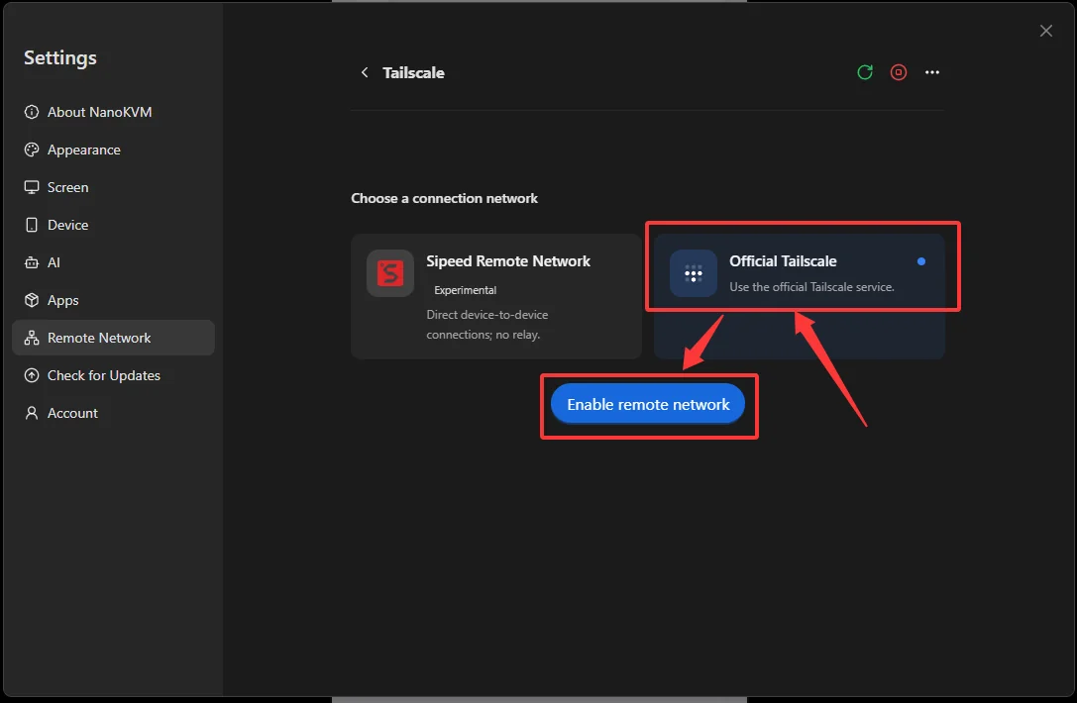This screenshot has width=1077, height=703.
Task: Open Account settings
Action: pos(113,413)
